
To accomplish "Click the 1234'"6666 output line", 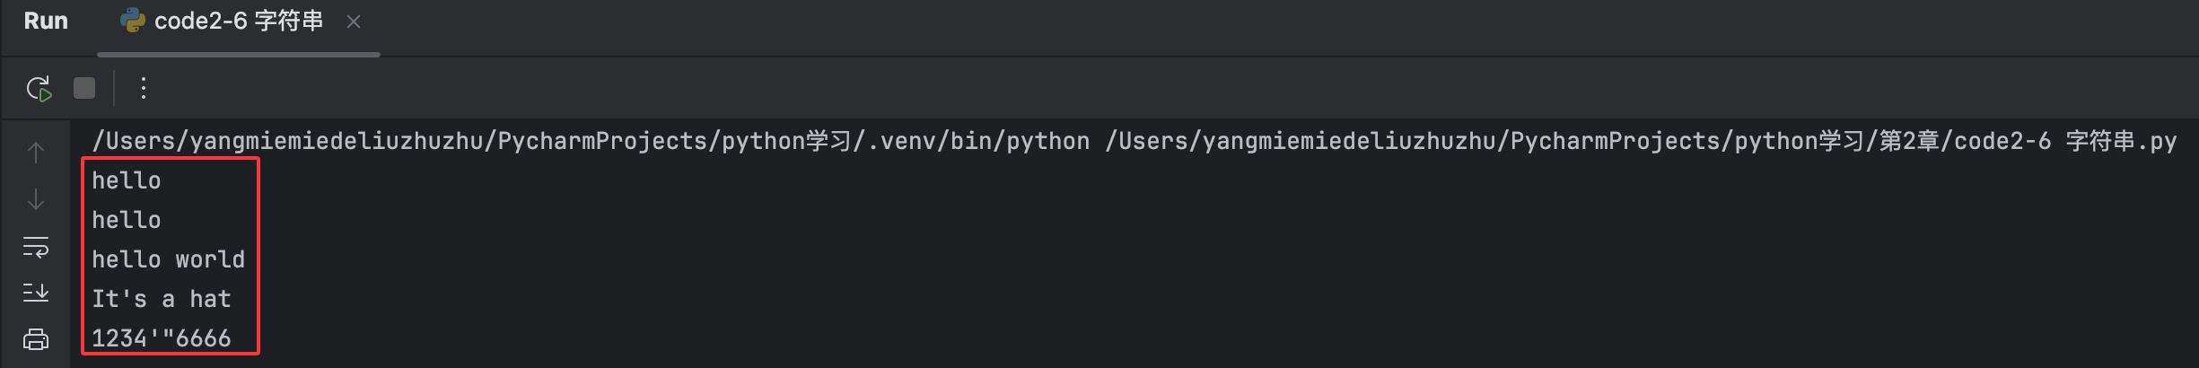I will 162,338.
